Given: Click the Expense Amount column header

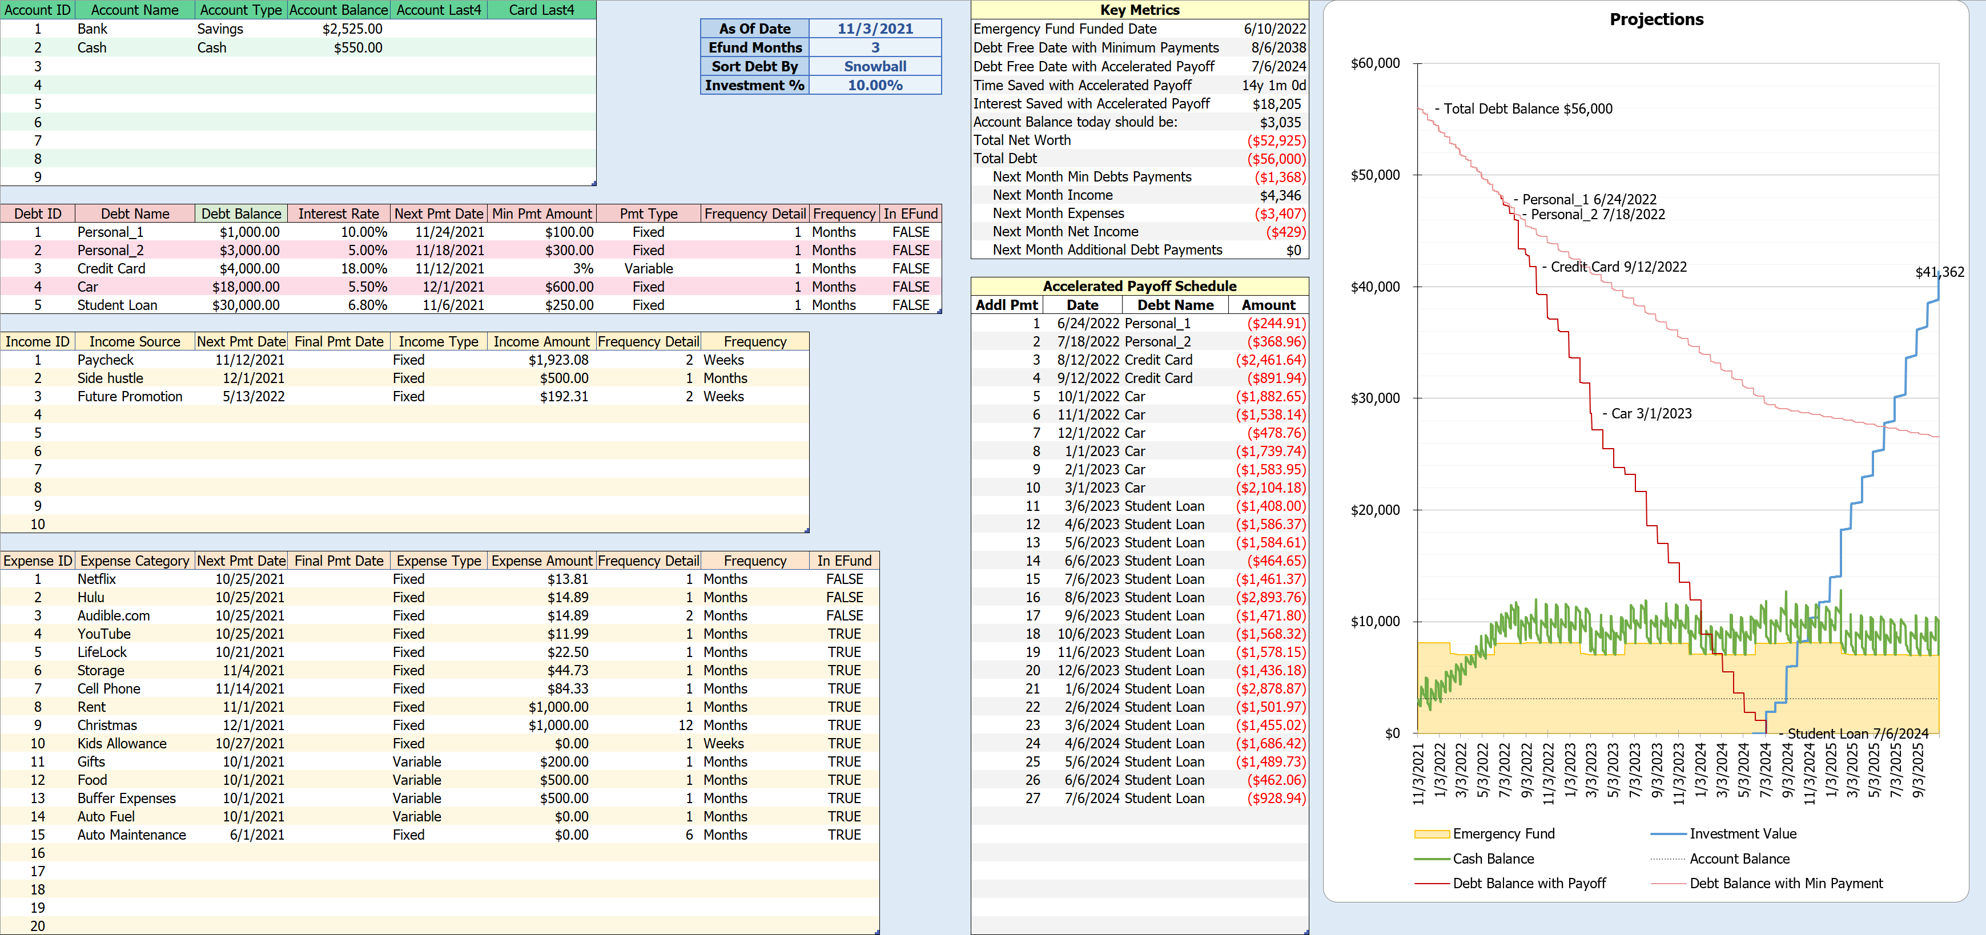Looking at the screenshot, I should [542, 561].
